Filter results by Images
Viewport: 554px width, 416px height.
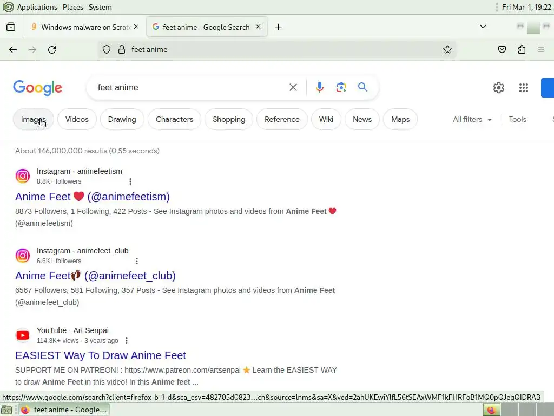tap(33, 120)
